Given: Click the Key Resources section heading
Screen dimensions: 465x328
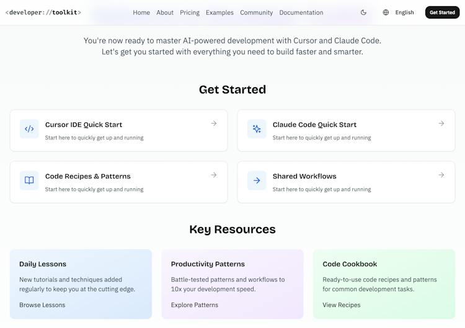Looking at the screenshot, I should click(232, 230).
